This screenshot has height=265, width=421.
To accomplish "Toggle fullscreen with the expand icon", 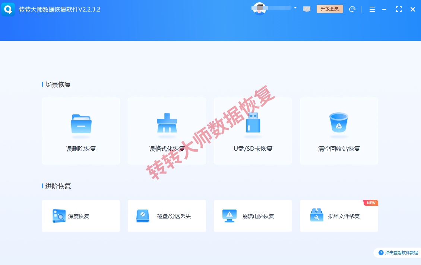I will click(399, 9).
